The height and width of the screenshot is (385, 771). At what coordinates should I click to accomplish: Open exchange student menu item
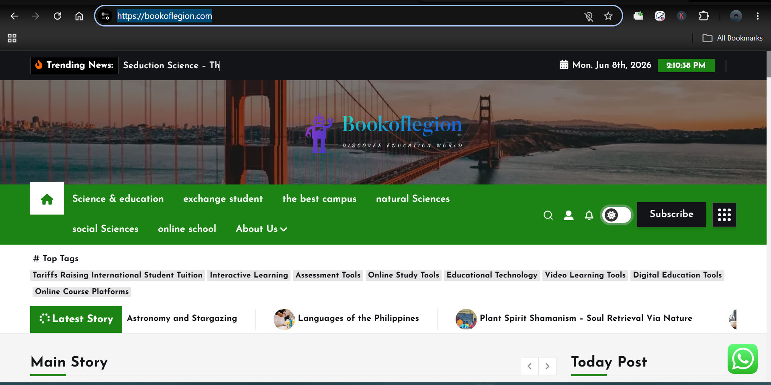223,199
